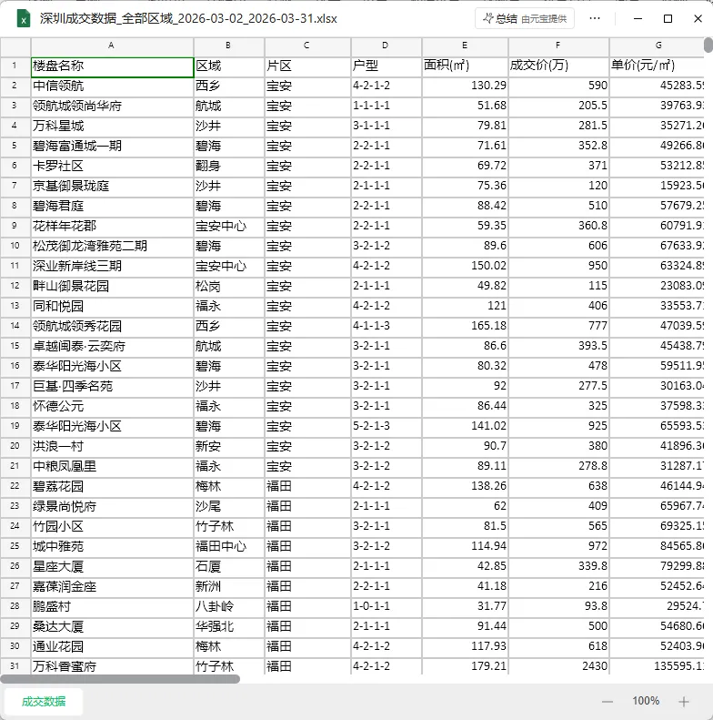This screenshot has height=720, width=713.
Task: Click the 万科星城 cell
Action: (112, 126)
